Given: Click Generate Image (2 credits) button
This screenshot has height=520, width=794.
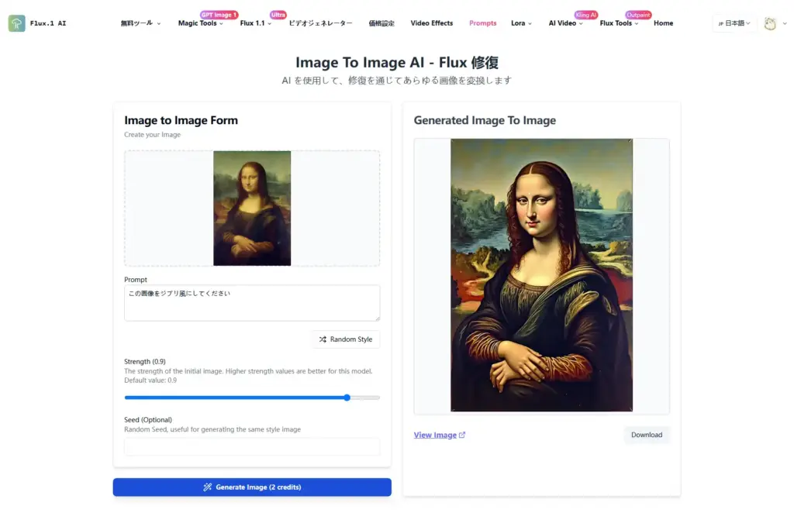Looking at the screenshot, I should click(252, 487).
